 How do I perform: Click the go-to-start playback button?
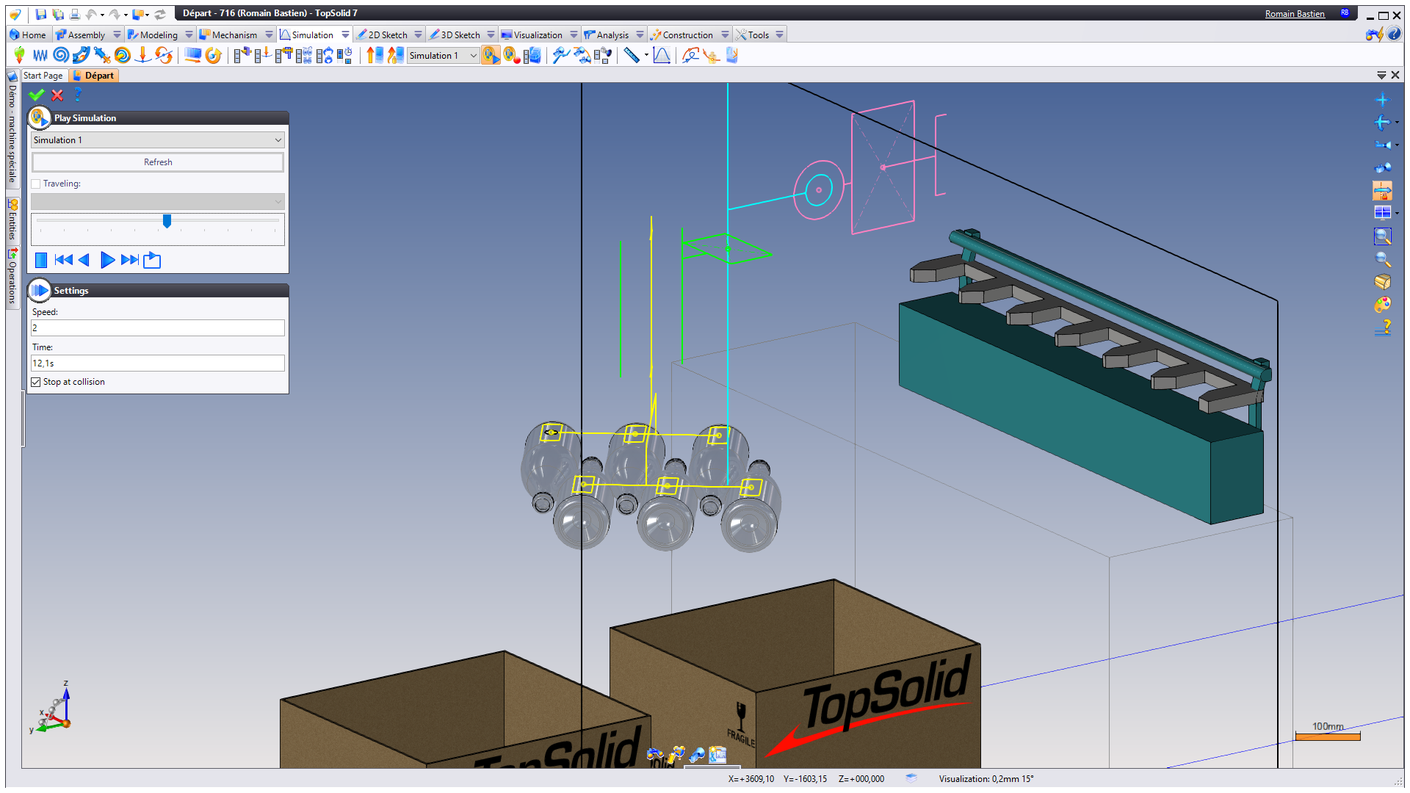click(64, 260)
